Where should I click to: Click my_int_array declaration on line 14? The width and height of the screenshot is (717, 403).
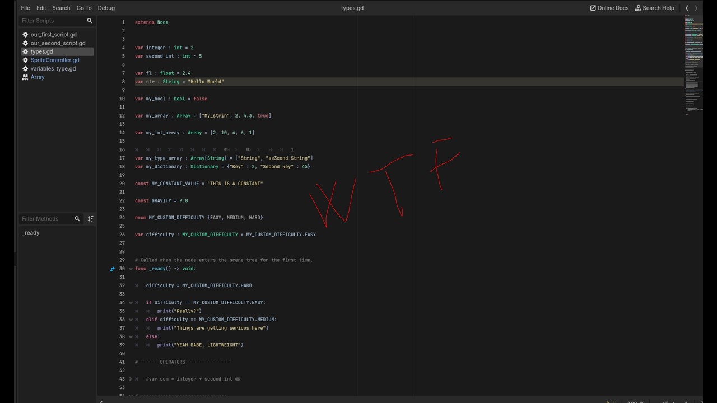coord(194,133)
